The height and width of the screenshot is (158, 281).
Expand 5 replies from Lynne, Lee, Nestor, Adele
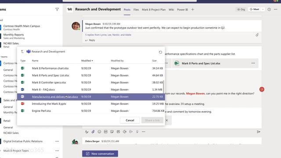108,35
